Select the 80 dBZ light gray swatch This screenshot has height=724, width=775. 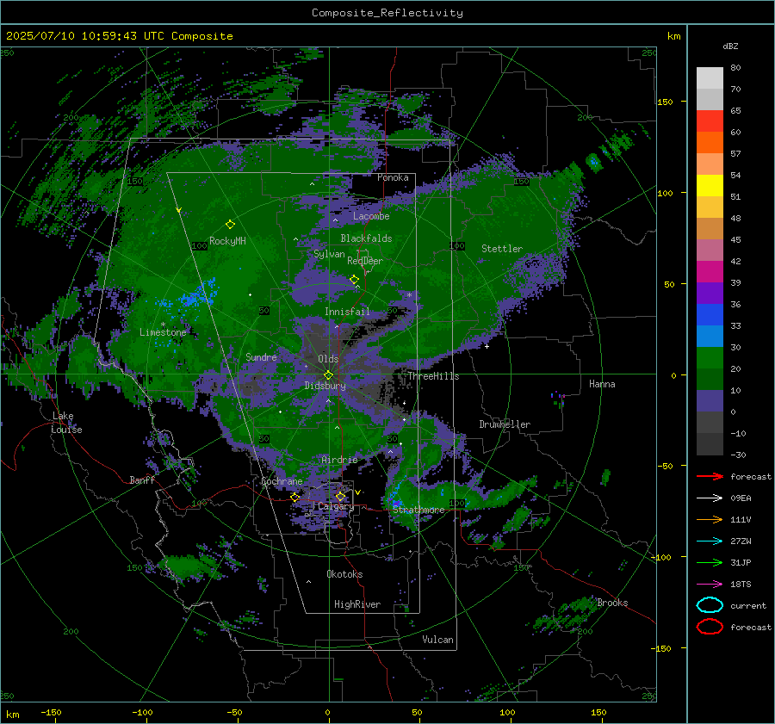[710, 77]
